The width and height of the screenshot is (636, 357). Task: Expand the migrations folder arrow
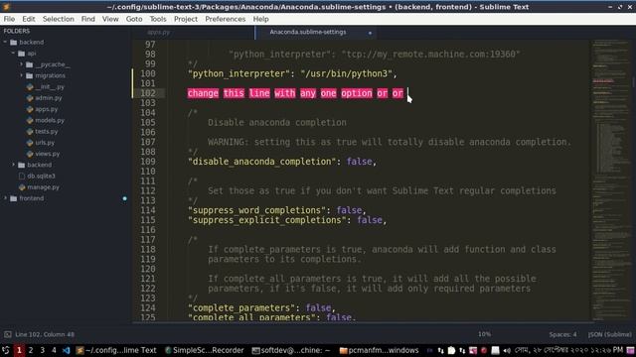click(x=21, y=75)
